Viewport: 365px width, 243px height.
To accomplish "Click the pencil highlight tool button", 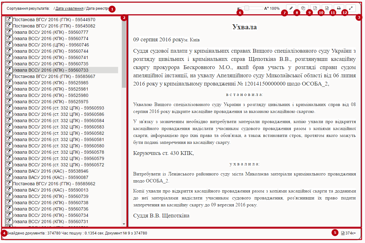I will (291, 8).
